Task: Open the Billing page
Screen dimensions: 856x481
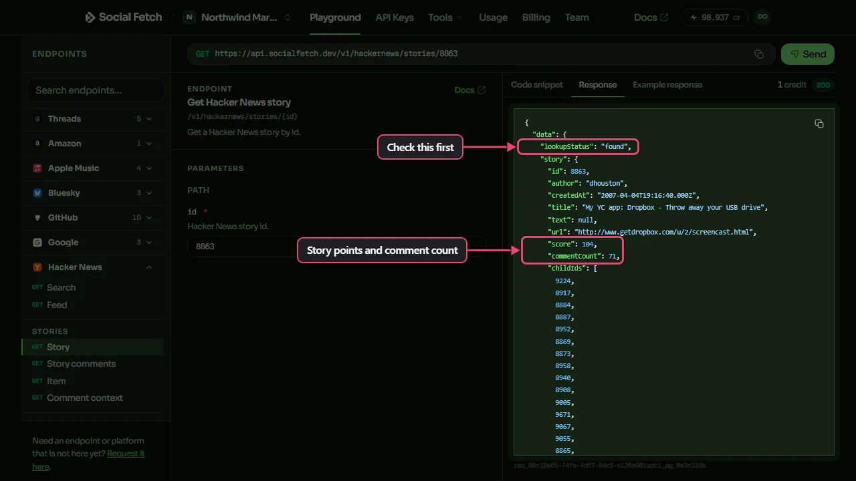Action: tap(536, 17)
